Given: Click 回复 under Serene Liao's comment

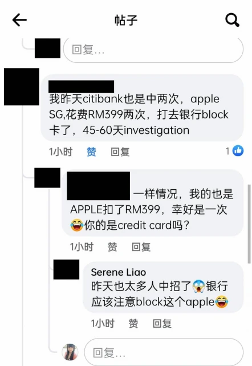Looking at the screenshot, I should [162, 324].
